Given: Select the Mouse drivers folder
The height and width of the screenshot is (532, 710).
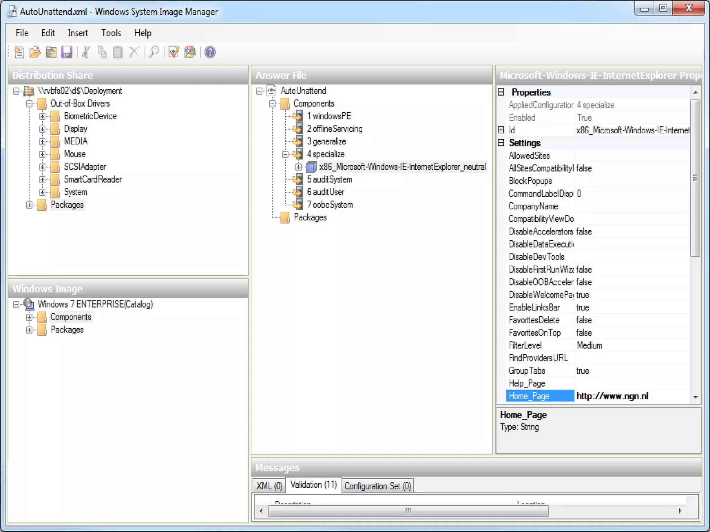Looking at the screenshot, I should click(x=75, y=154).
